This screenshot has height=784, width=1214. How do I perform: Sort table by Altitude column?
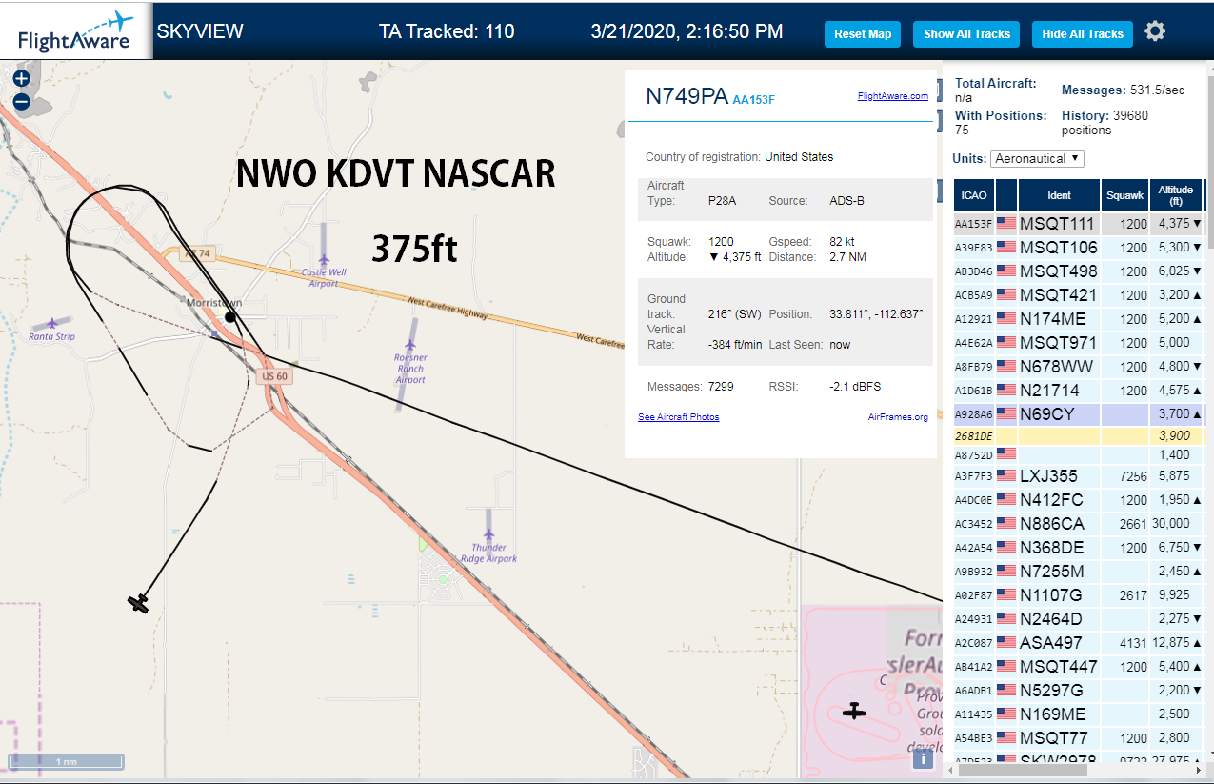pyautogui.click(x=1176, y=195)
